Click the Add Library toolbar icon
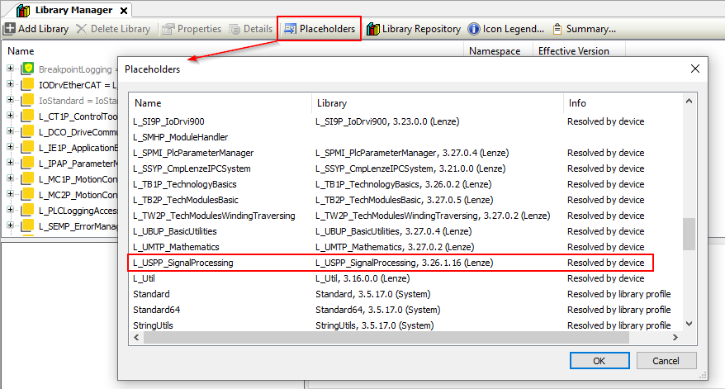This screenshot has height=389, width=725. tap(10, 29)
